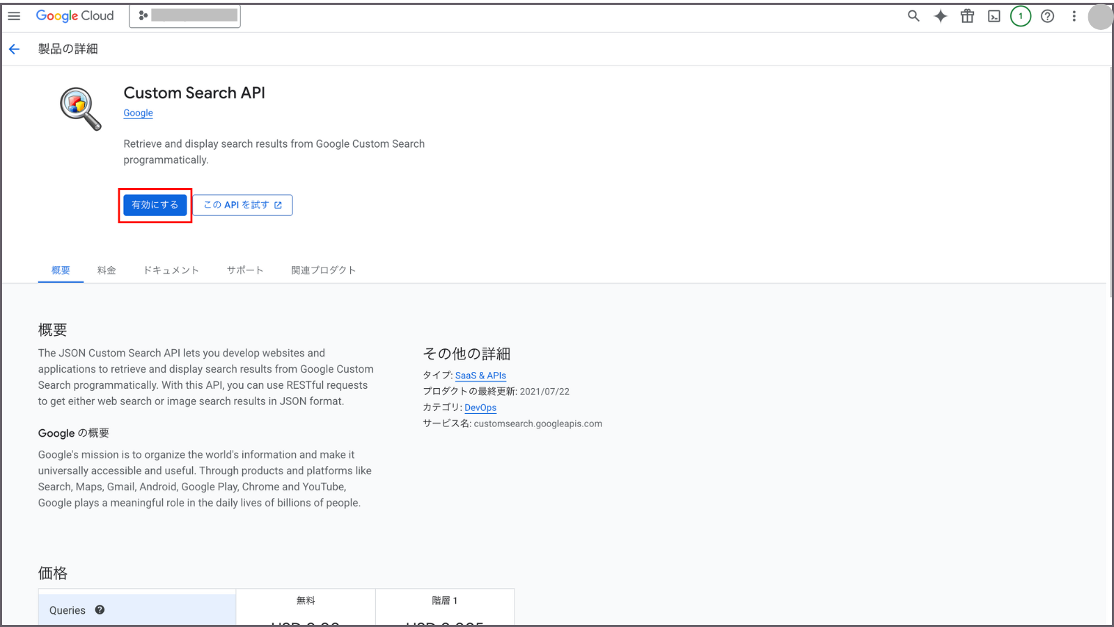Switch to the 料金 tab
The height and width of the screenshot is (627, 1114).
click(x=107, y=270)
